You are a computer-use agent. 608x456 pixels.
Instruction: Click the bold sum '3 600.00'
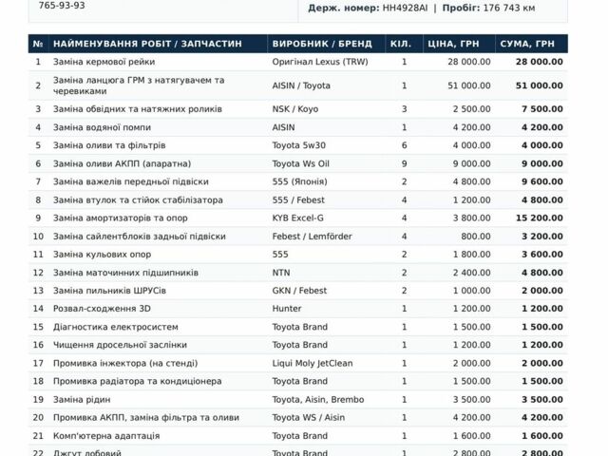542,255
